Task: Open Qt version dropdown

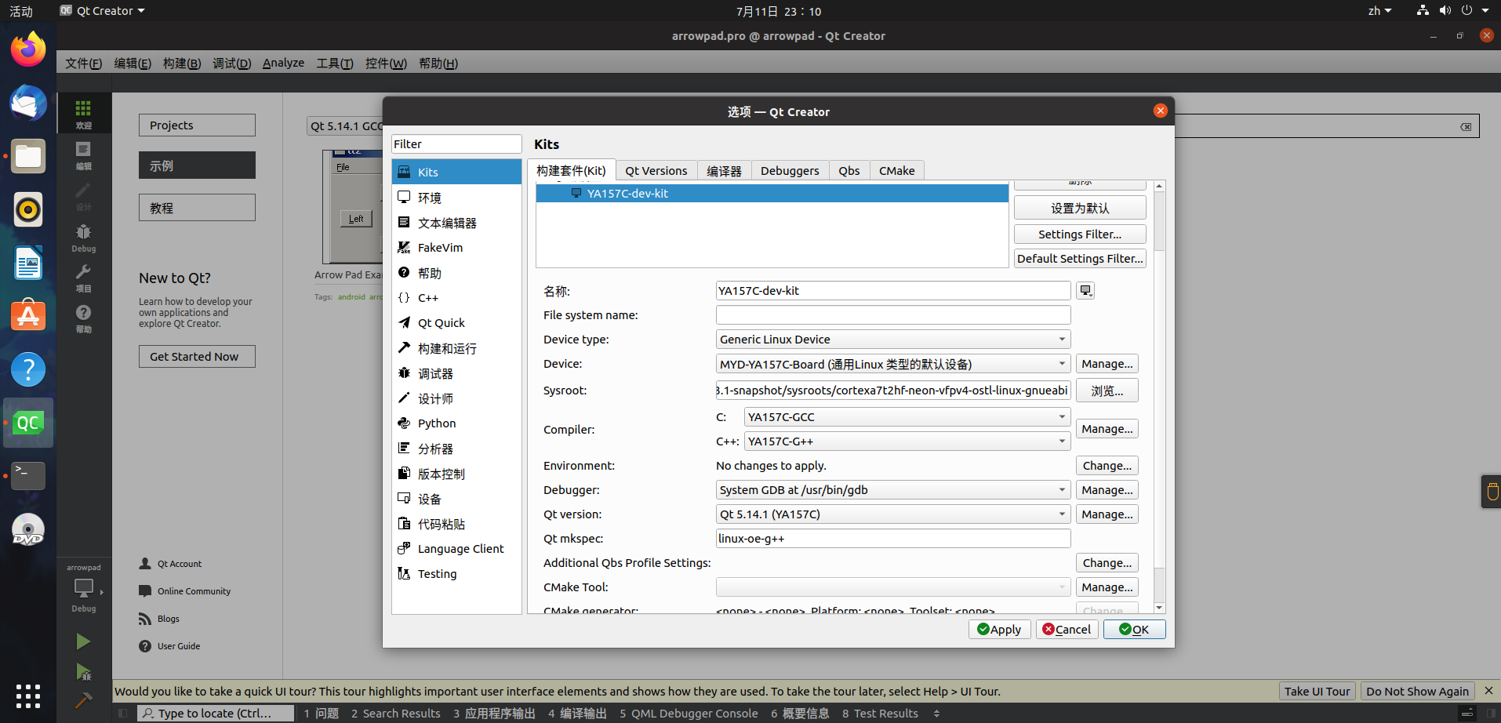Action: click(x=893, y=514)
